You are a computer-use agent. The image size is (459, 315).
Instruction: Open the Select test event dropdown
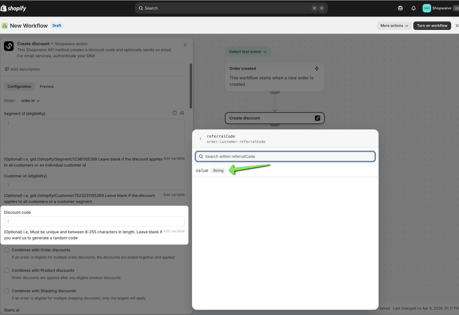(x=248, y=52)
